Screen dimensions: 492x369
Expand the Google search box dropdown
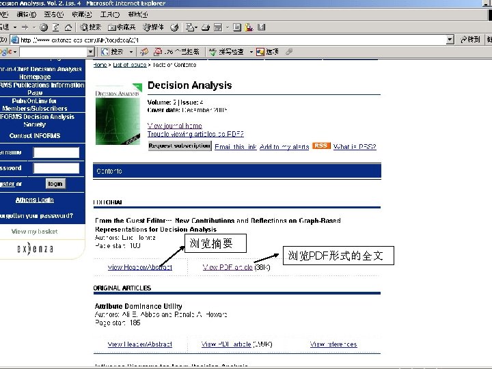point(90,52)
